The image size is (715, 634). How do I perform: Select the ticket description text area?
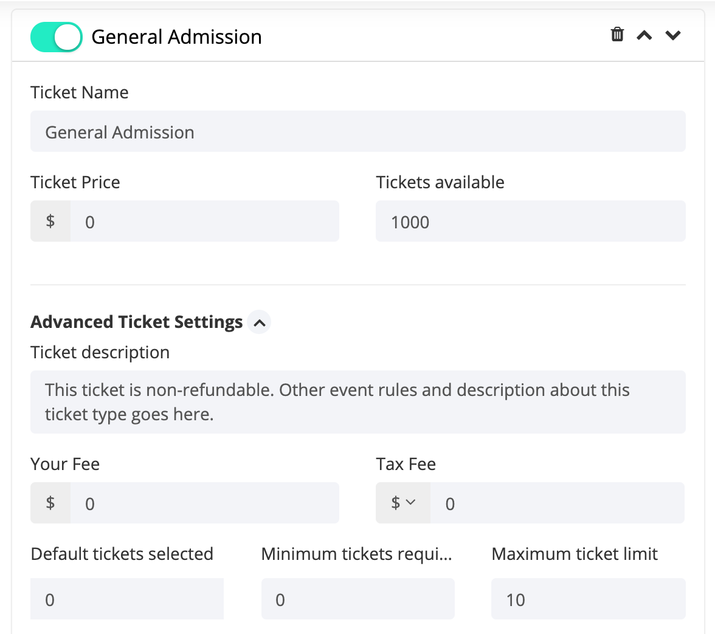[x=357, y=402]
